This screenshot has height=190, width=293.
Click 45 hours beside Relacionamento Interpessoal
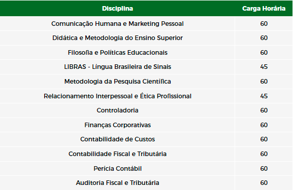point(264,96)
